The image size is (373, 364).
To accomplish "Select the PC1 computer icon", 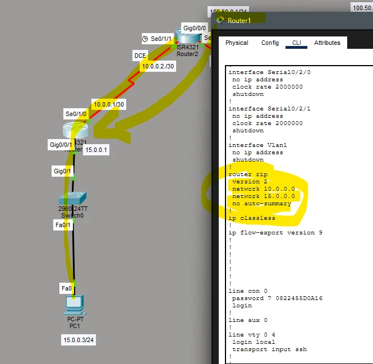I will click(75, 305).
